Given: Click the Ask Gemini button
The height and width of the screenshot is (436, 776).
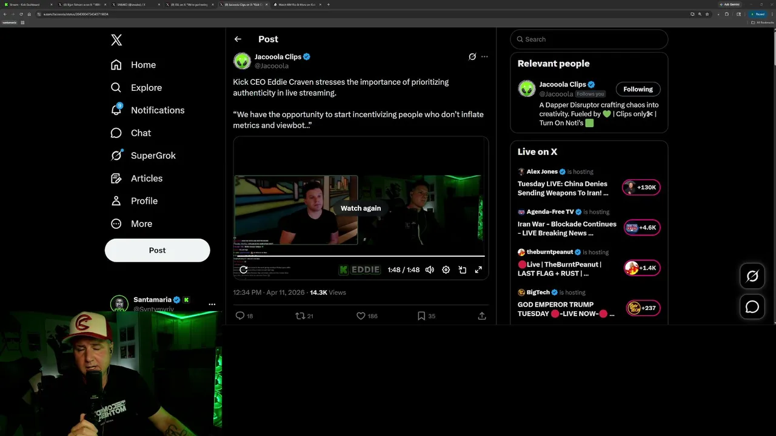Looking at the screenshot, I should pyautogui.click(x=731, y=4).
